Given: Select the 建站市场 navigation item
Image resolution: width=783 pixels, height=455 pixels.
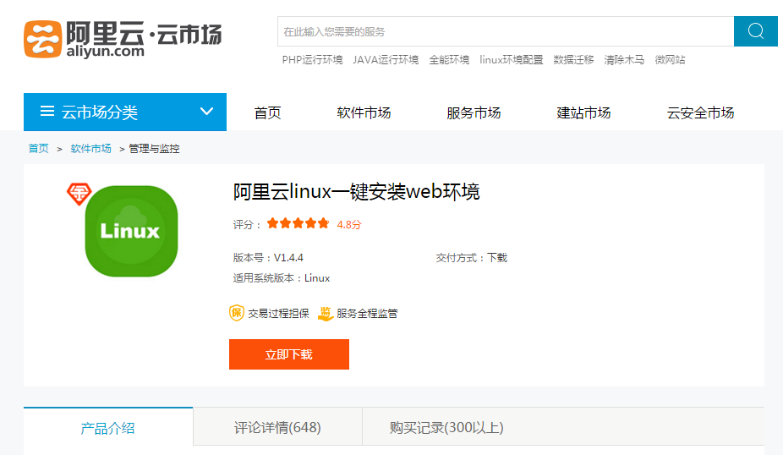Looking at the screenshot, I should point(583,112).
